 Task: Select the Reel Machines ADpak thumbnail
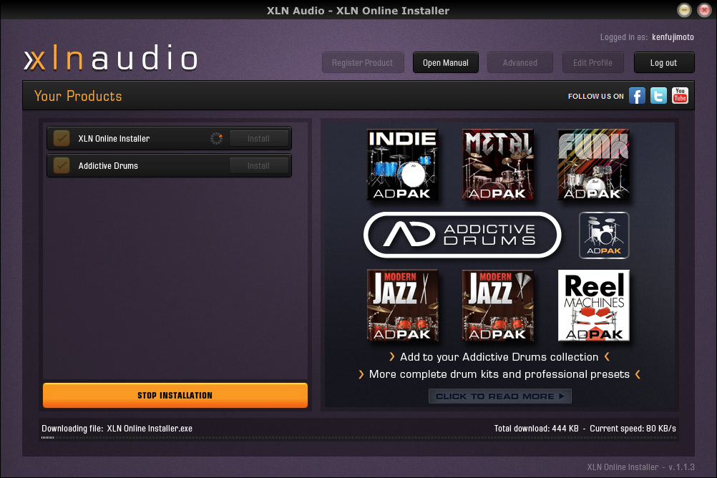[593, 305]
